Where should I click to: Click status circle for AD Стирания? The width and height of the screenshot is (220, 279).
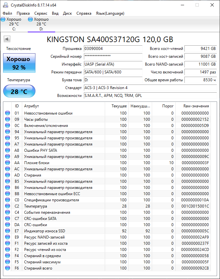coord(8,175)
